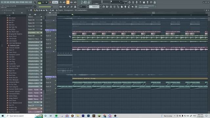Select VR_GodAwfulKick in the picker panel
210x118 pixels.
pos(35,108)
